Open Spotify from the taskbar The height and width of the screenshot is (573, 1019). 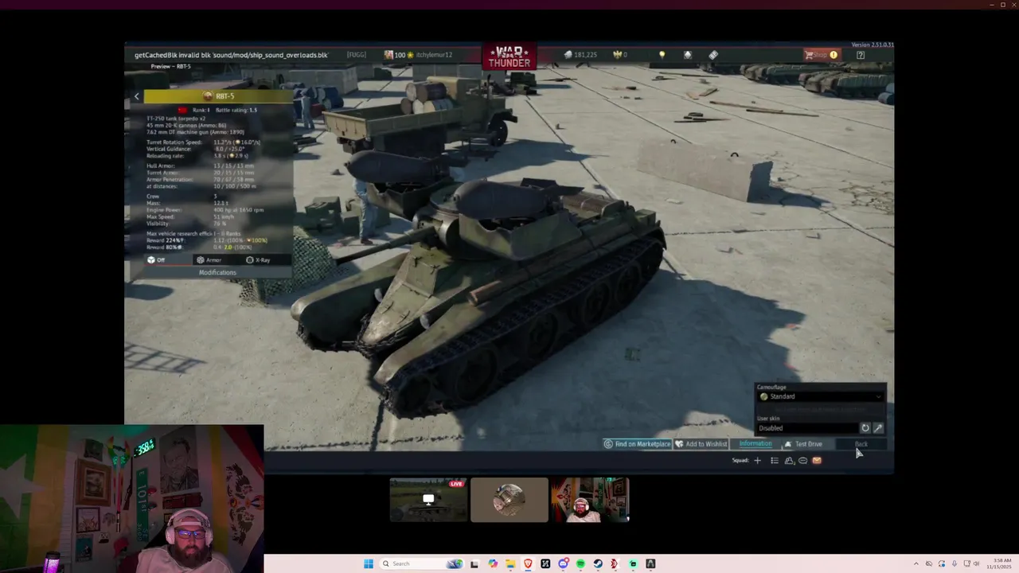coord(580,563)
